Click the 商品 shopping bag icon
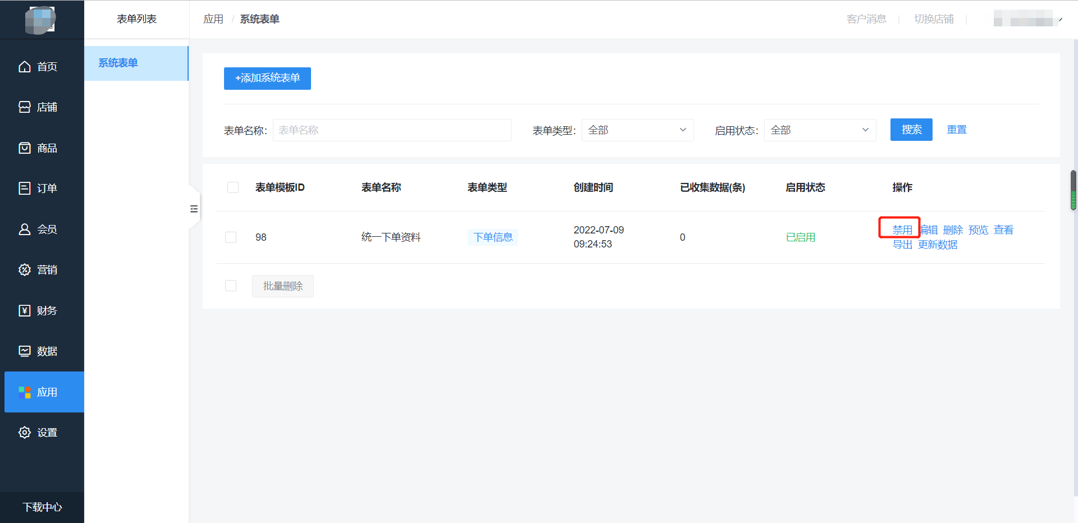This screenshot has height=523, width=1078. 25,148
